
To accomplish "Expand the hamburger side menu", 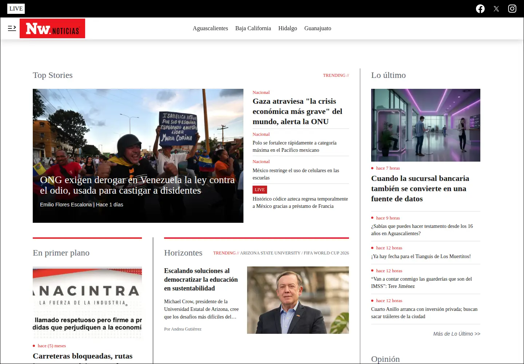I will pyautogui.click(x=12, y=28).
